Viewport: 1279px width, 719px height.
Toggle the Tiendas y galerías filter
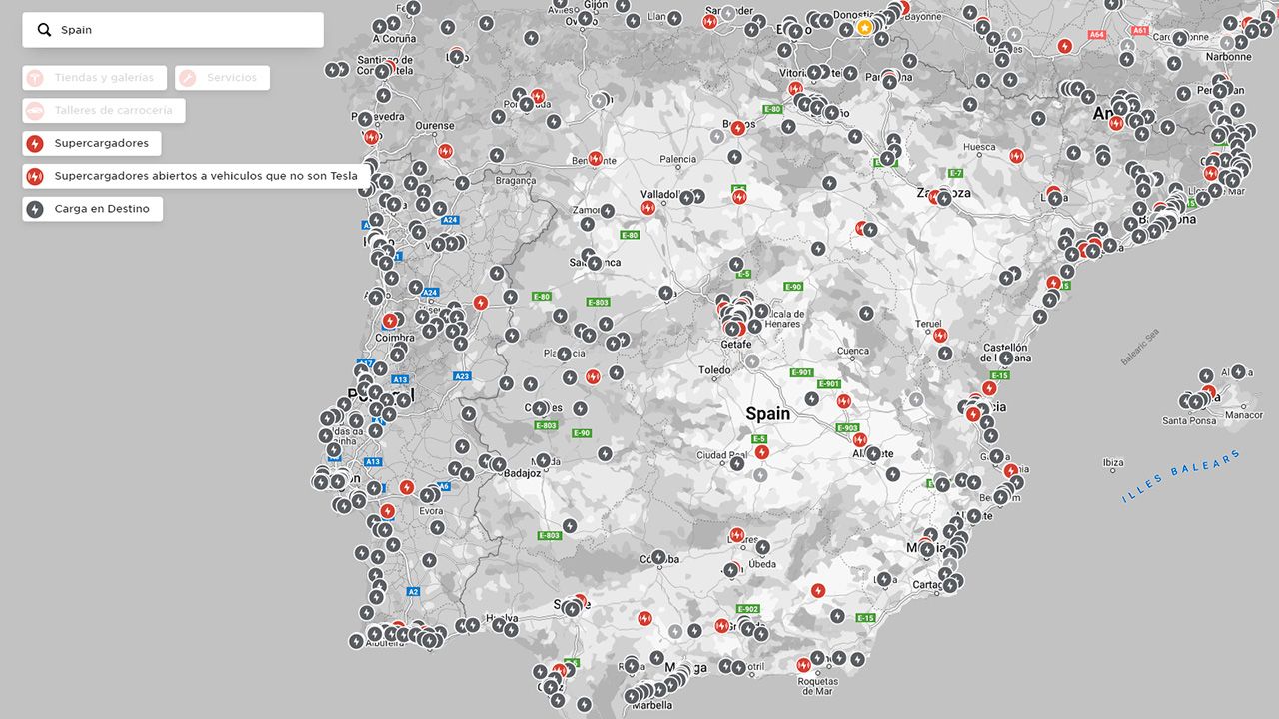click(x=96, y=78)
